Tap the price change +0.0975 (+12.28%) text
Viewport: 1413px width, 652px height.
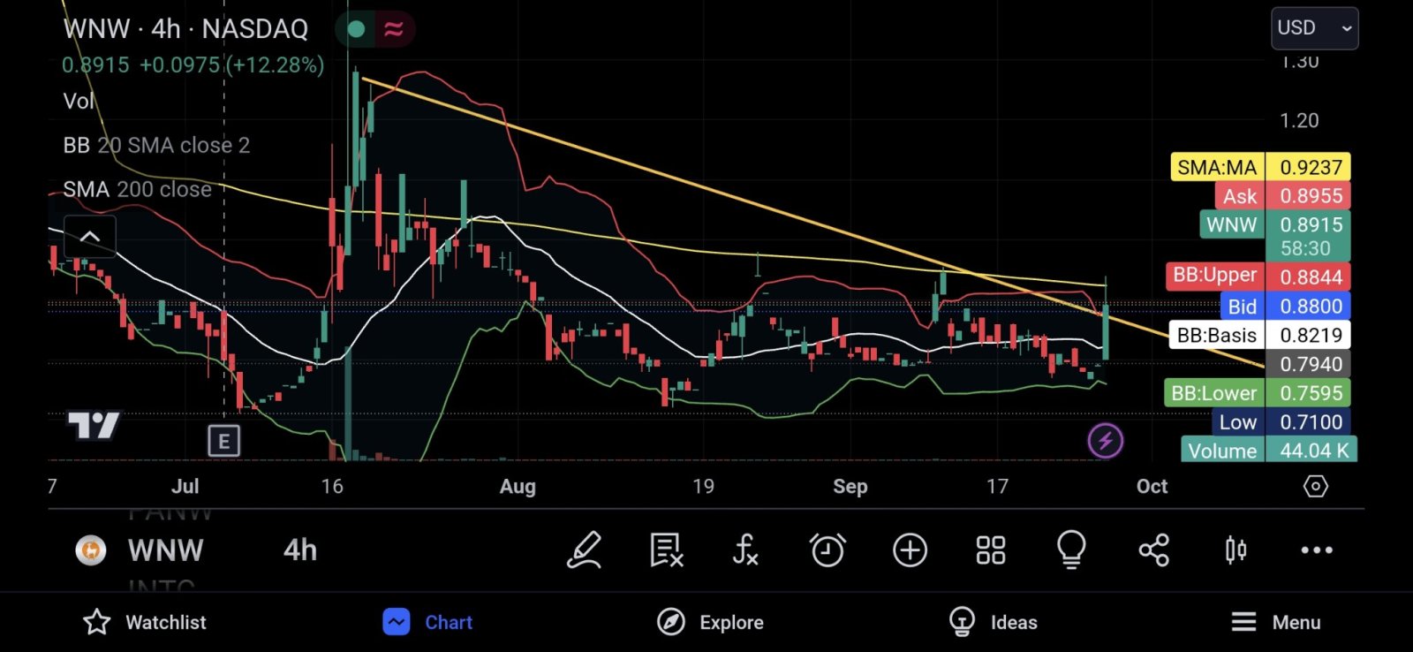tap(231, 64)
